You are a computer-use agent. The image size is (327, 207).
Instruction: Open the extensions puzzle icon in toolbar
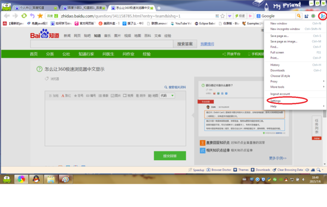point(306,16)
